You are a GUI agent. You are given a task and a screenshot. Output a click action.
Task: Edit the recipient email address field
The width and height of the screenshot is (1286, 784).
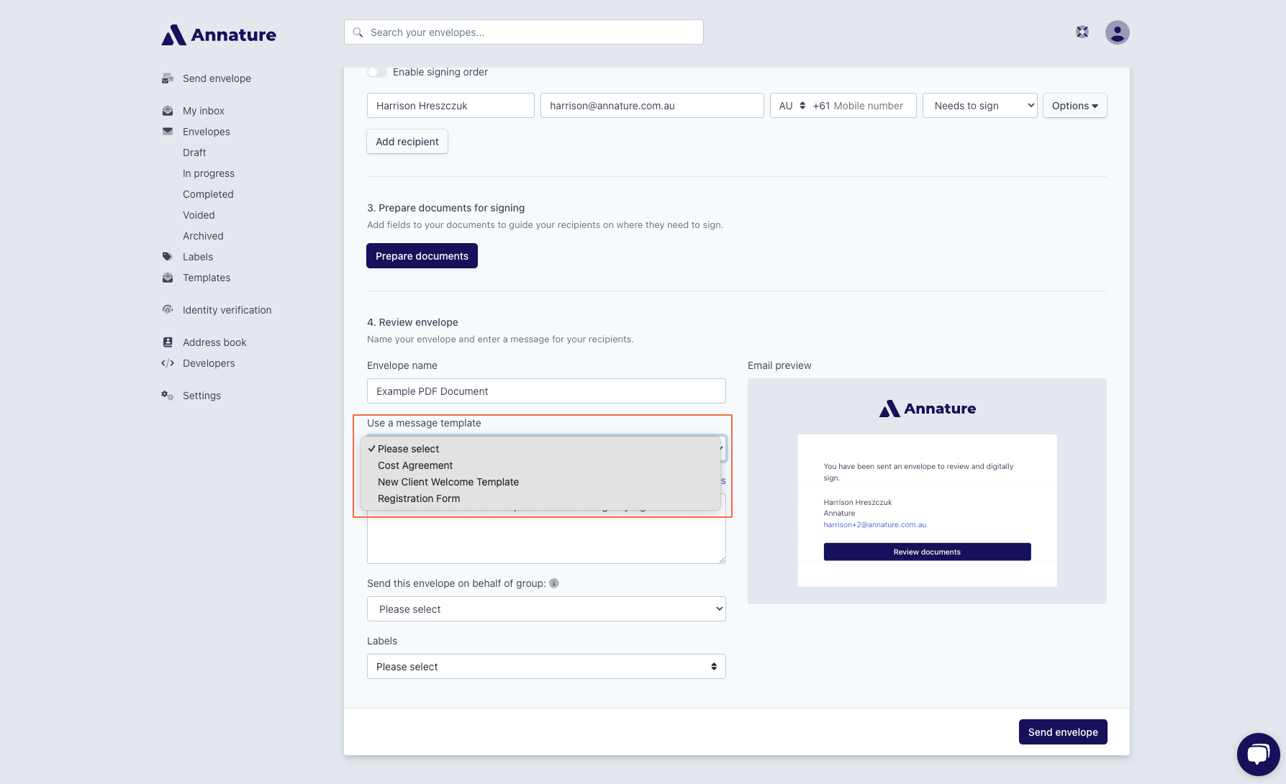tap(652, 106)
